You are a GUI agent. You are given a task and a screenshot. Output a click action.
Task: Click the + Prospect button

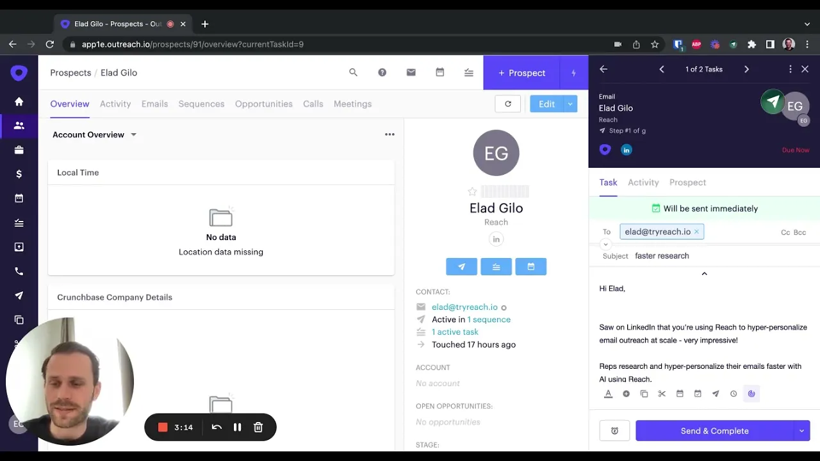pos(521,72)
